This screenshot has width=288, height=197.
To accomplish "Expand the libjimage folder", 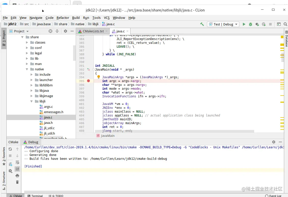I will [x=31, y=96].
